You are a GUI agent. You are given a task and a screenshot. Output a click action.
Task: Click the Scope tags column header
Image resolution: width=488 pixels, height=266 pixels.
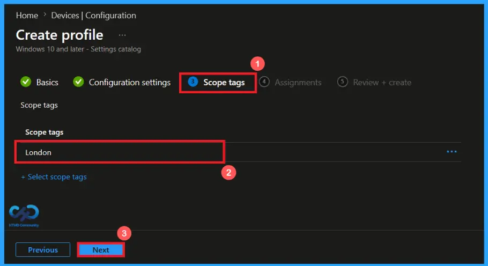[44, 132]
